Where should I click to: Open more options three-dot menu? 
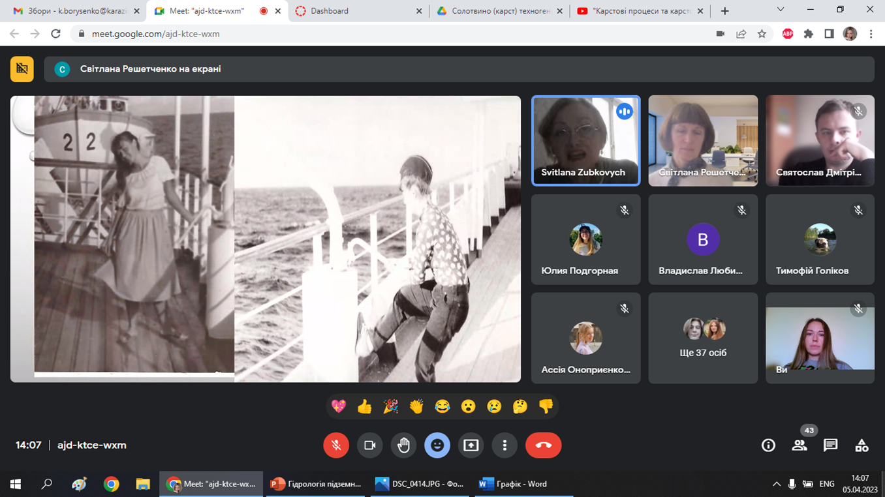pyautogui.click(x=505, y=445)
